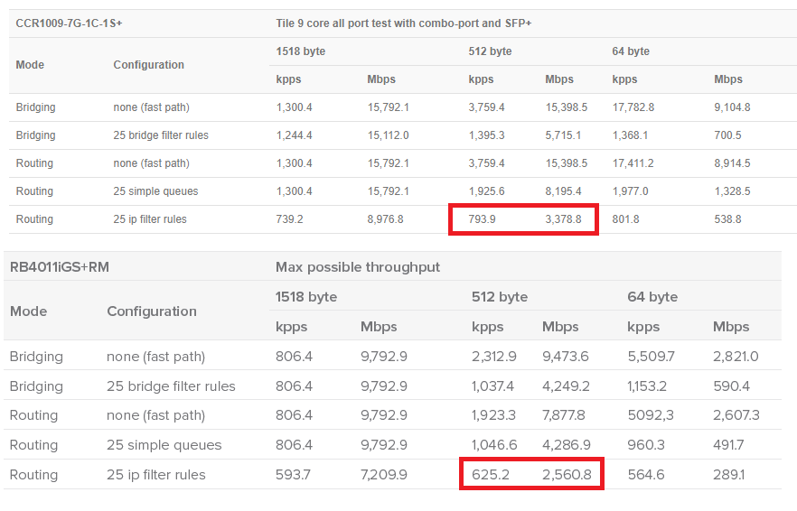Select CCR1009 value 1,328.5 Mbps
Image resolution: width=797 pixels, height=511 pixels.
click(x=732, y=191)
